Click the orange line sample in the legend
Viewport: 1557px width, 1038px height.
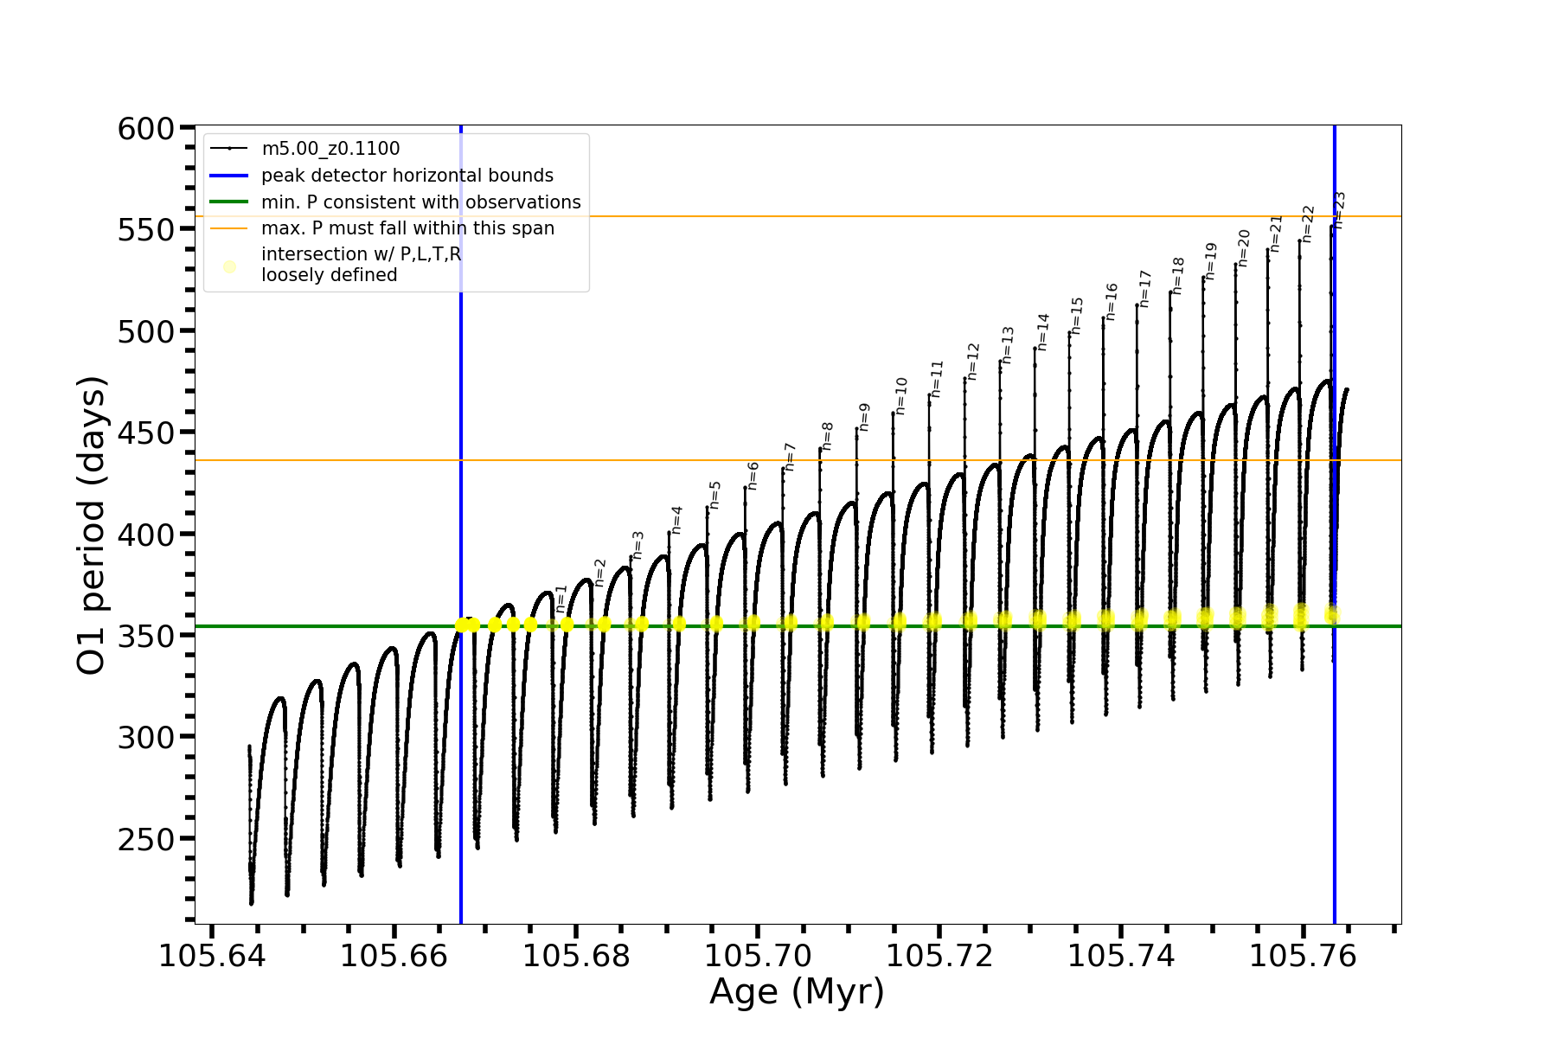[x=229, y=228]
